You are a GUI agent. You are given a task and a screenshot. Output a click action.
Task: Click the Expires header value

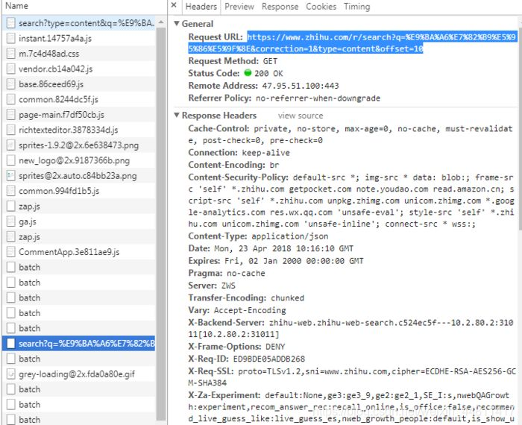294,261
